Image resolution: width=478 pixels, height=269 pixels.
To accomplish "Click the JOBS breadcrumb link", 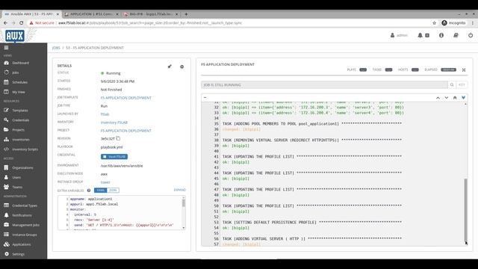I will click(56, 48).
